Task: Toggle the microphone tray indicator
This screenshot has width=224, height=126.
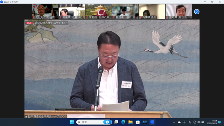Action: [184, 122]
